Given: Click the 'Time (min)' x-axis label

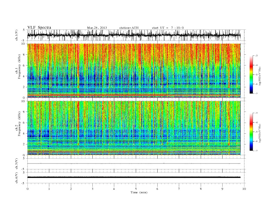Looking at the screenshot, I should [139, 192].
